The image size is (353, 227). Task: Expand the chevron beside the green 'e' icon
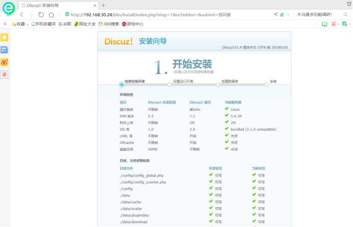tap(288, 15)
